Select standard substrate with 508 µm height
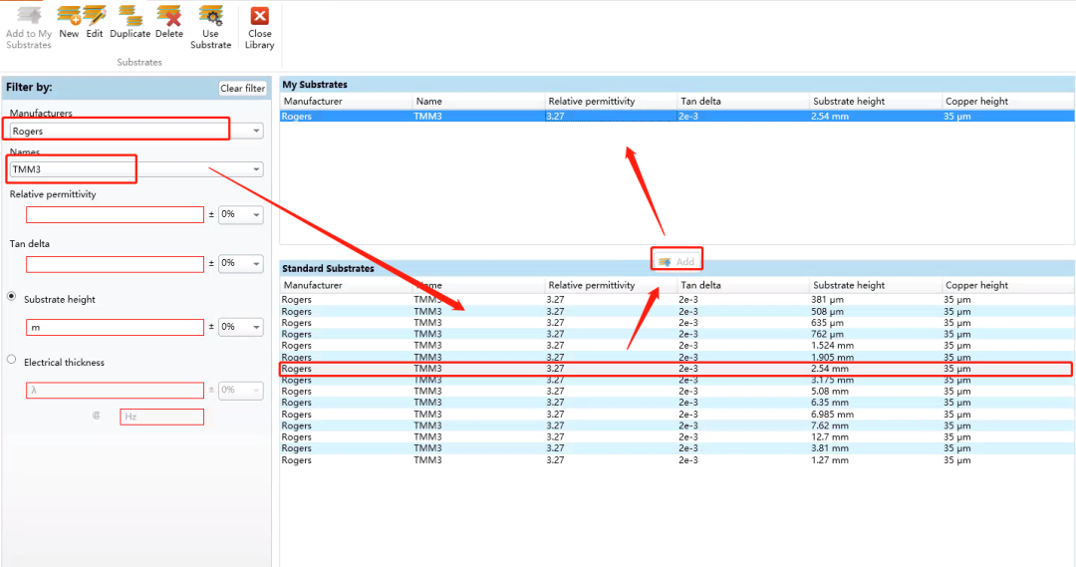This screenshot has width=1076, height=567. pos(676,311)
